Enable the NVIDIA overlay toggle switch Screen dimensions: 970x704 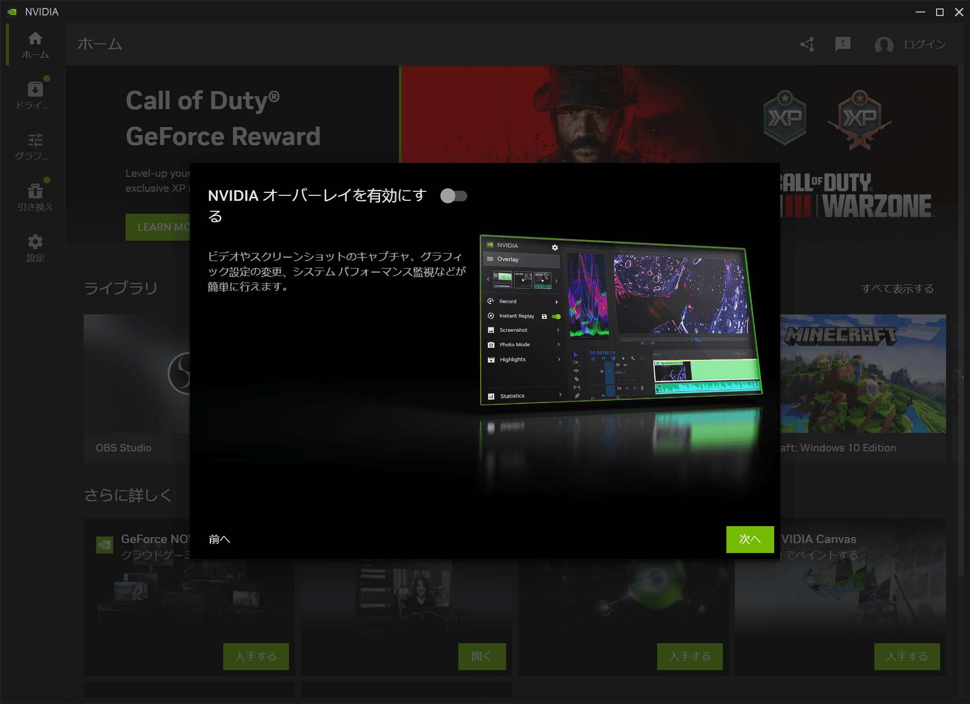point(453,196)
